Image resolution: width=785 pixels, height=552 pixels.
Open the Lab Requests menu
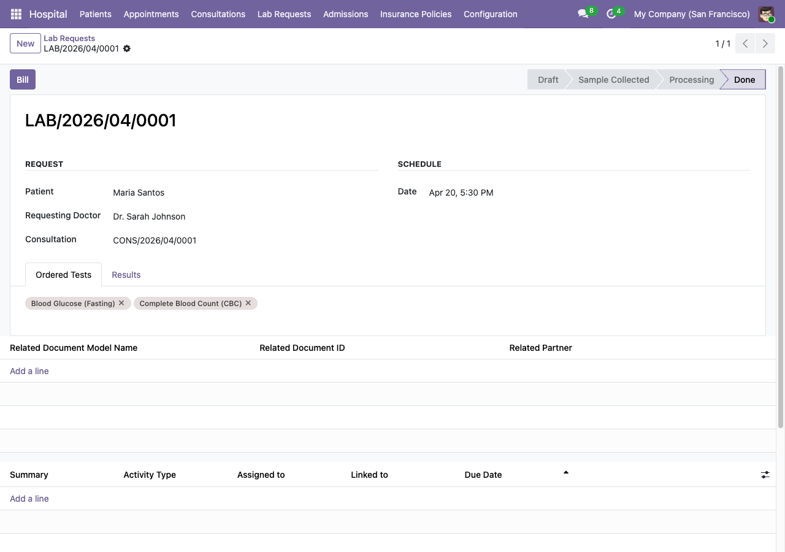click(x=284, y=14)
